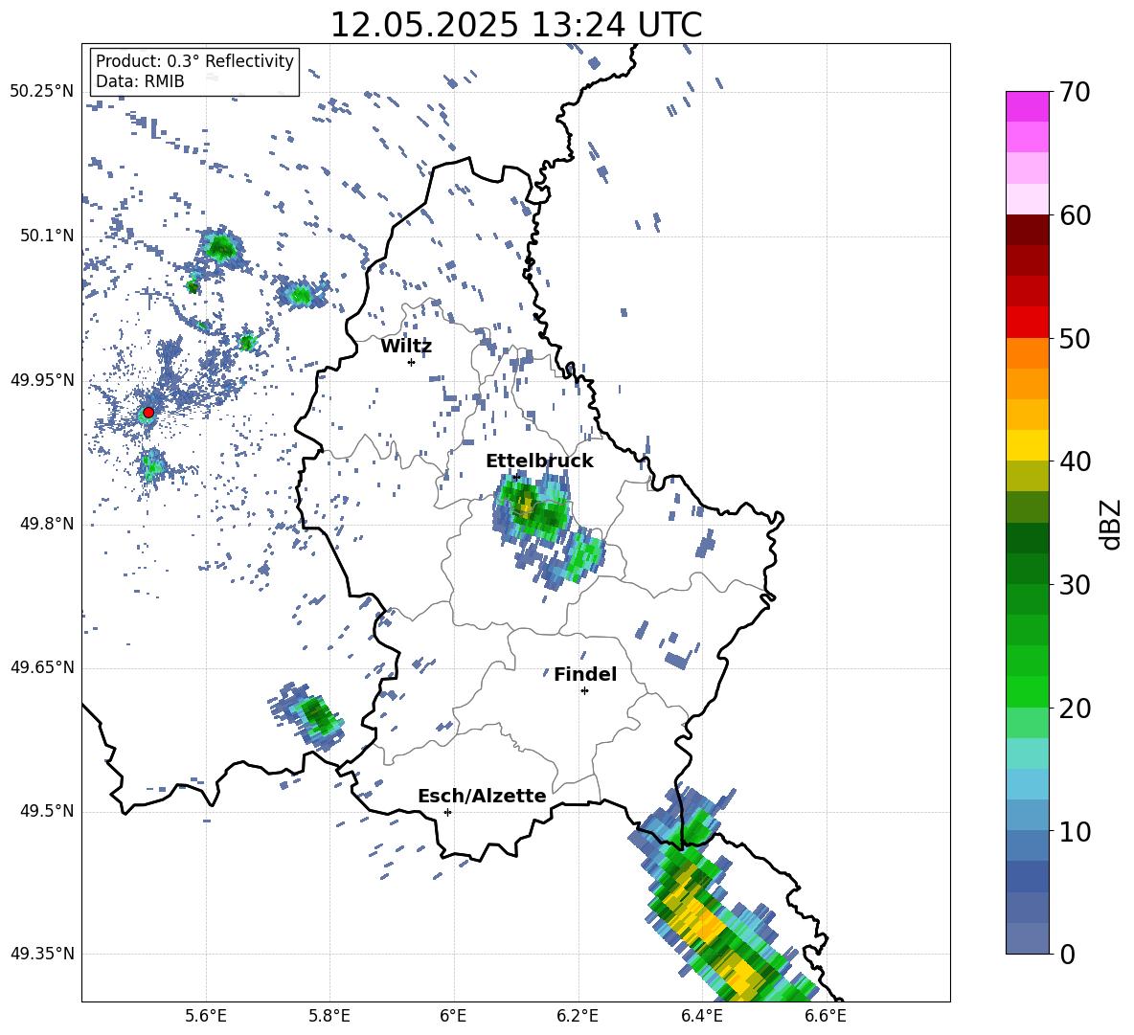
Task: Click the 50.1°N latitude label
Action: coord(46,236)
